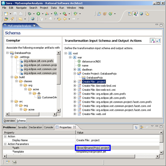The width and height of the screenshot is (166, 166).
Task: Click the External Tools run icon
Action: click(65, 14)
